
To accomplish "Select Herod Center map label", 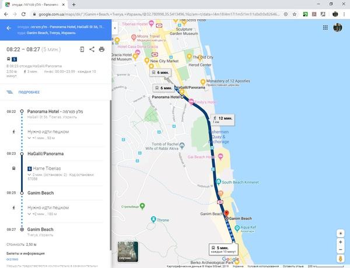I will coord(199,65).
